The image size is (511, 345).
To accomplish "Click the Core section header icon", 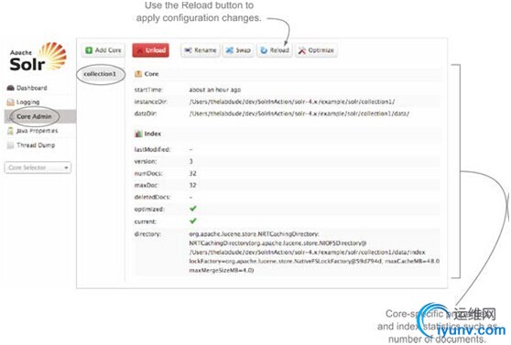I will click(x=138, y=74).
